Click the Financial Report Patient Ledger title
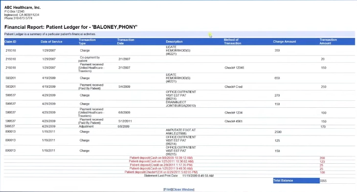The image size is (357, 192). pyautogui.click(x=71, y=27)
